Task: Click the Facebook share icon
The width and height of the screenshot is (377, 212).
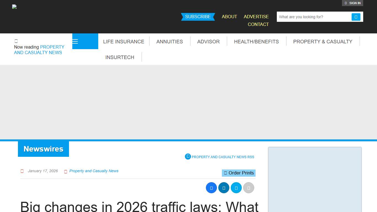Action: pos(211,187)
